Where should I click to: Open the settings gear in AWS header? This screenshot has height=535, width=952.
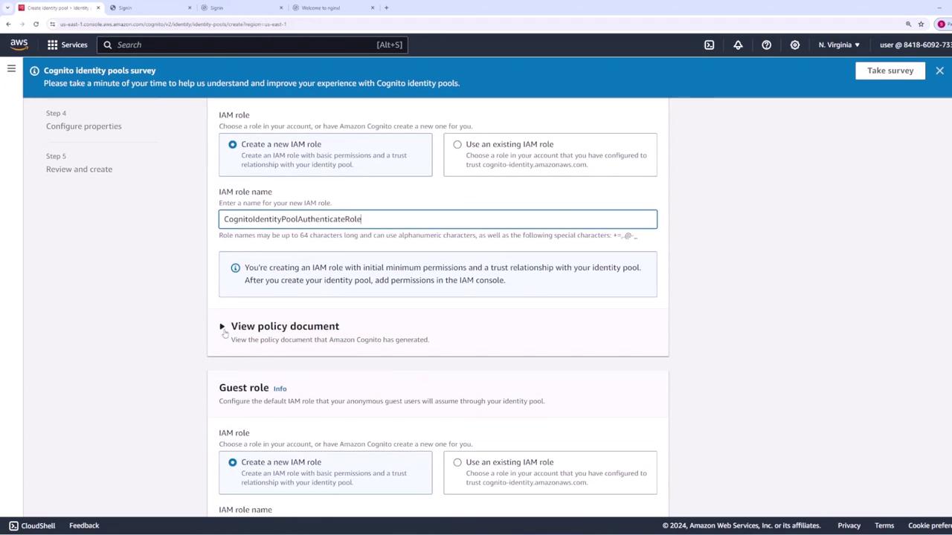794,45
